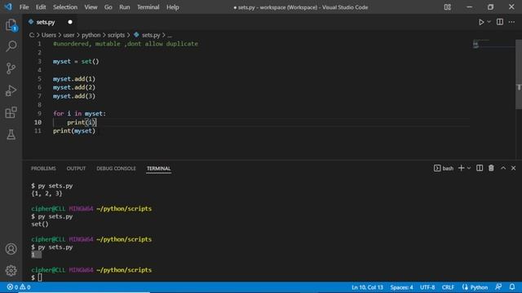522x293 pixels.
Task: Go to line via 'Ln 10, Col 13'
Action: coord(367,287)
